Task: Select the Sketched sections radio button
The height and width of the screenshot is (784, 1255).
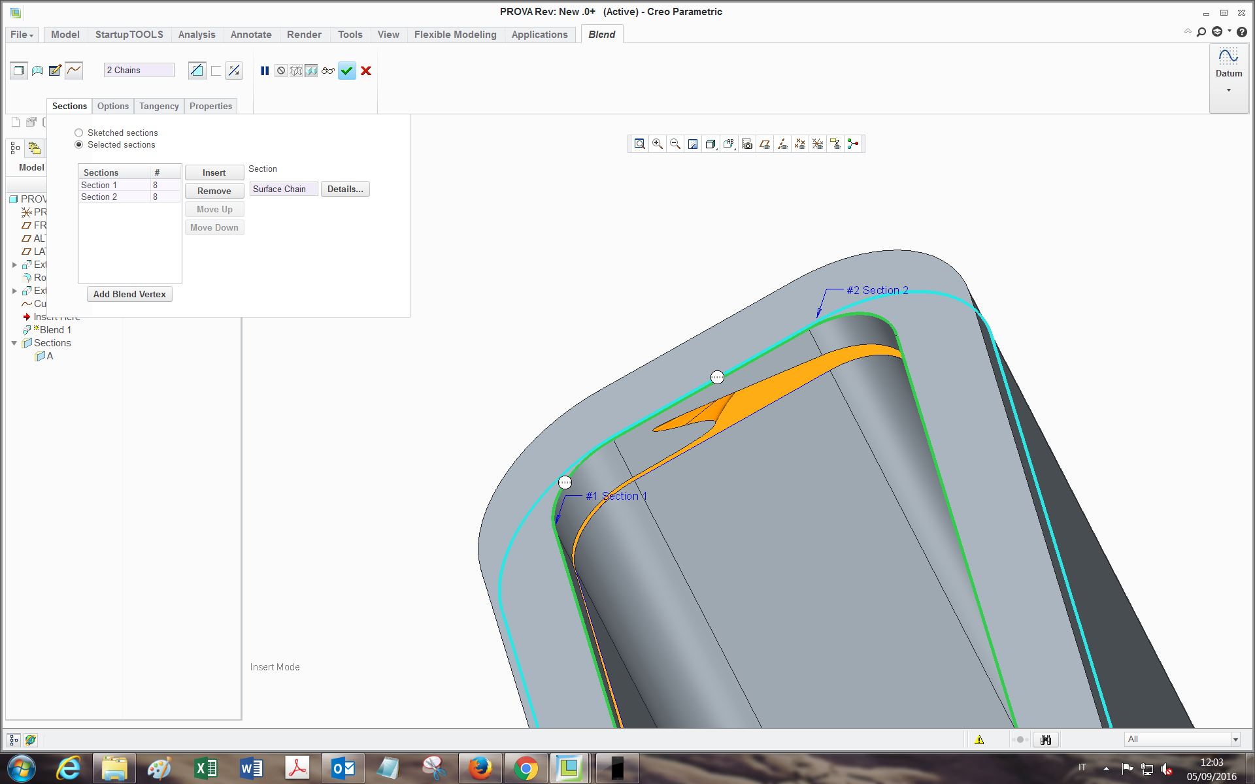Action: [x=78, y=133]
